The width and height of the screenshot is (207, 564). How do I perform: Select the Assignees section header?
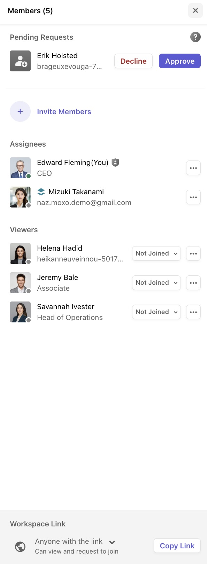click(28, 144)
